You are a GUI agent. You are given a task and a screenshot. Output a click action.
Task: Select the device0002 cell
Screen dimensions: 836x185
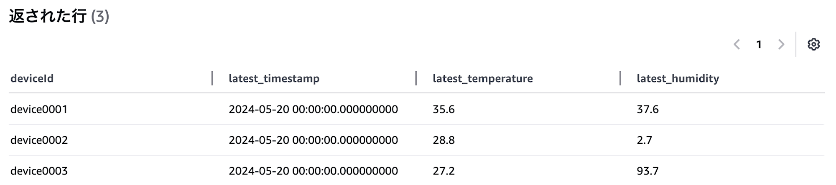point(39,140)
